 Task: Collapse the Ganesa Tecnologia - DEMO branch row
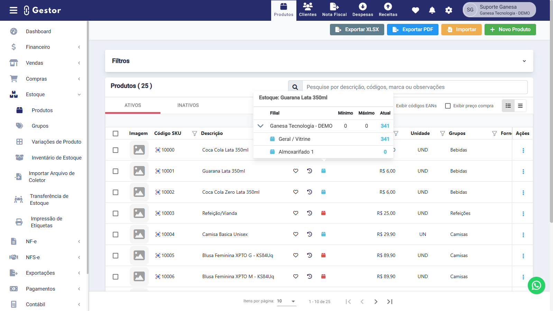[x=261, y=126]
